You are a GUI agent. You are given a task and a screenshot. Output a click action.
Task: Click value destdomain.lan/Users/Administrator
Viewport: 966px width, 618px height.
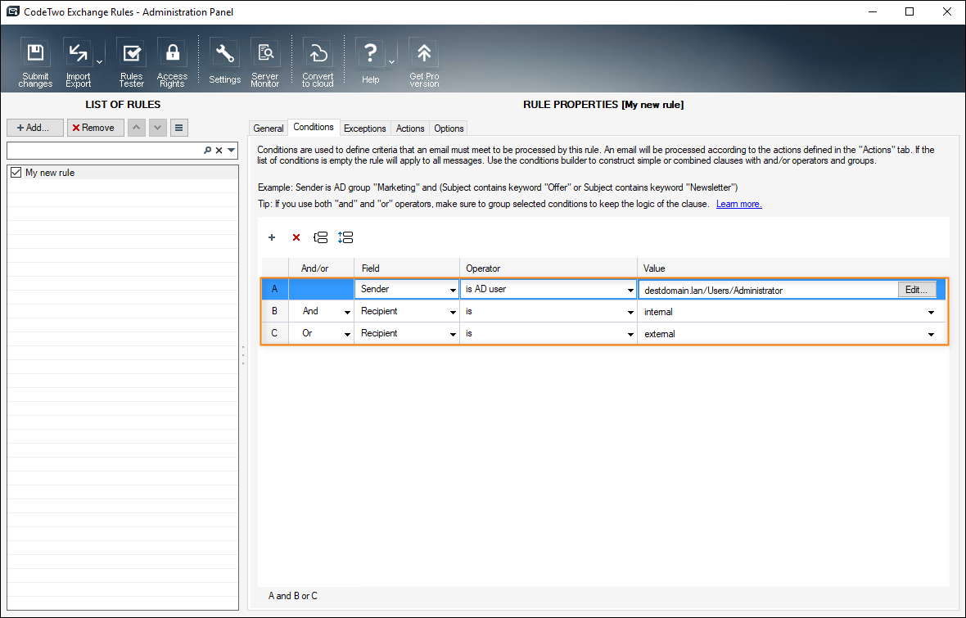click(x=713, y=291)
